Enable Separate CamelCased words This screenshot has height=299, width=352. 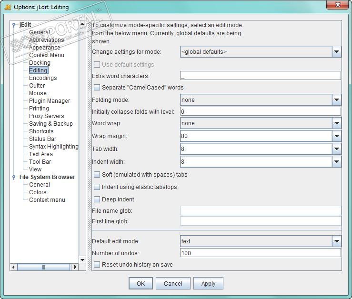point(97,87)
